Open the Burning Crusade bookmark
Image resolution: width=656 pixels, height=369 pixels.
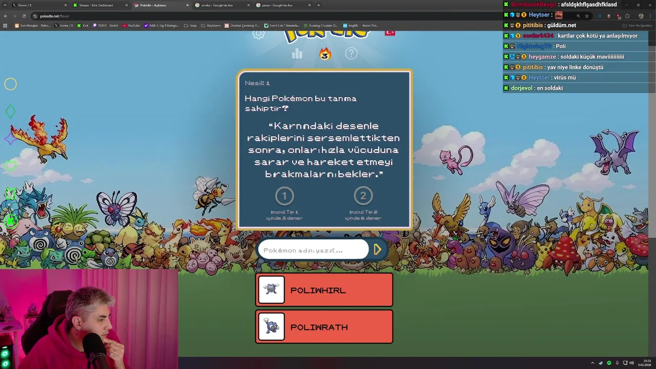click(x=320, y=25)
